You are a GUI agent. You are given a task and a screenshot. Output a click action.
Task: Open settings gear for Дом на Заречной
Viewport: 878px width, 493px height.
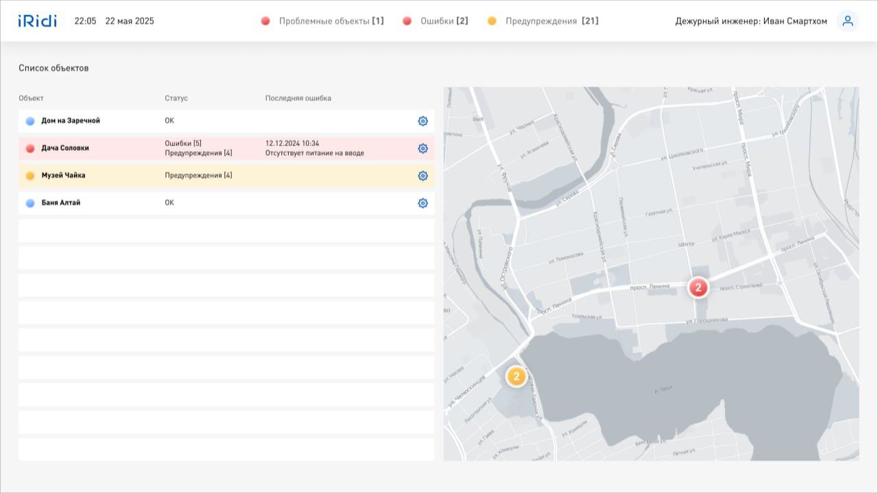click(423, 121)
